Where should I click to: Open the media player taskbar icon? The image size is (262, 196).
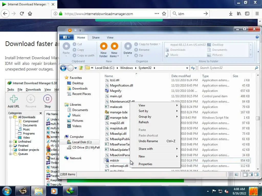click(54, 191)
